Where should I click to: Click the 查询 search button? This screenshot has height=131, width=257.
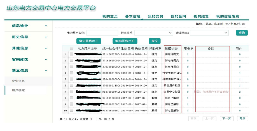(x=242, y=33)
